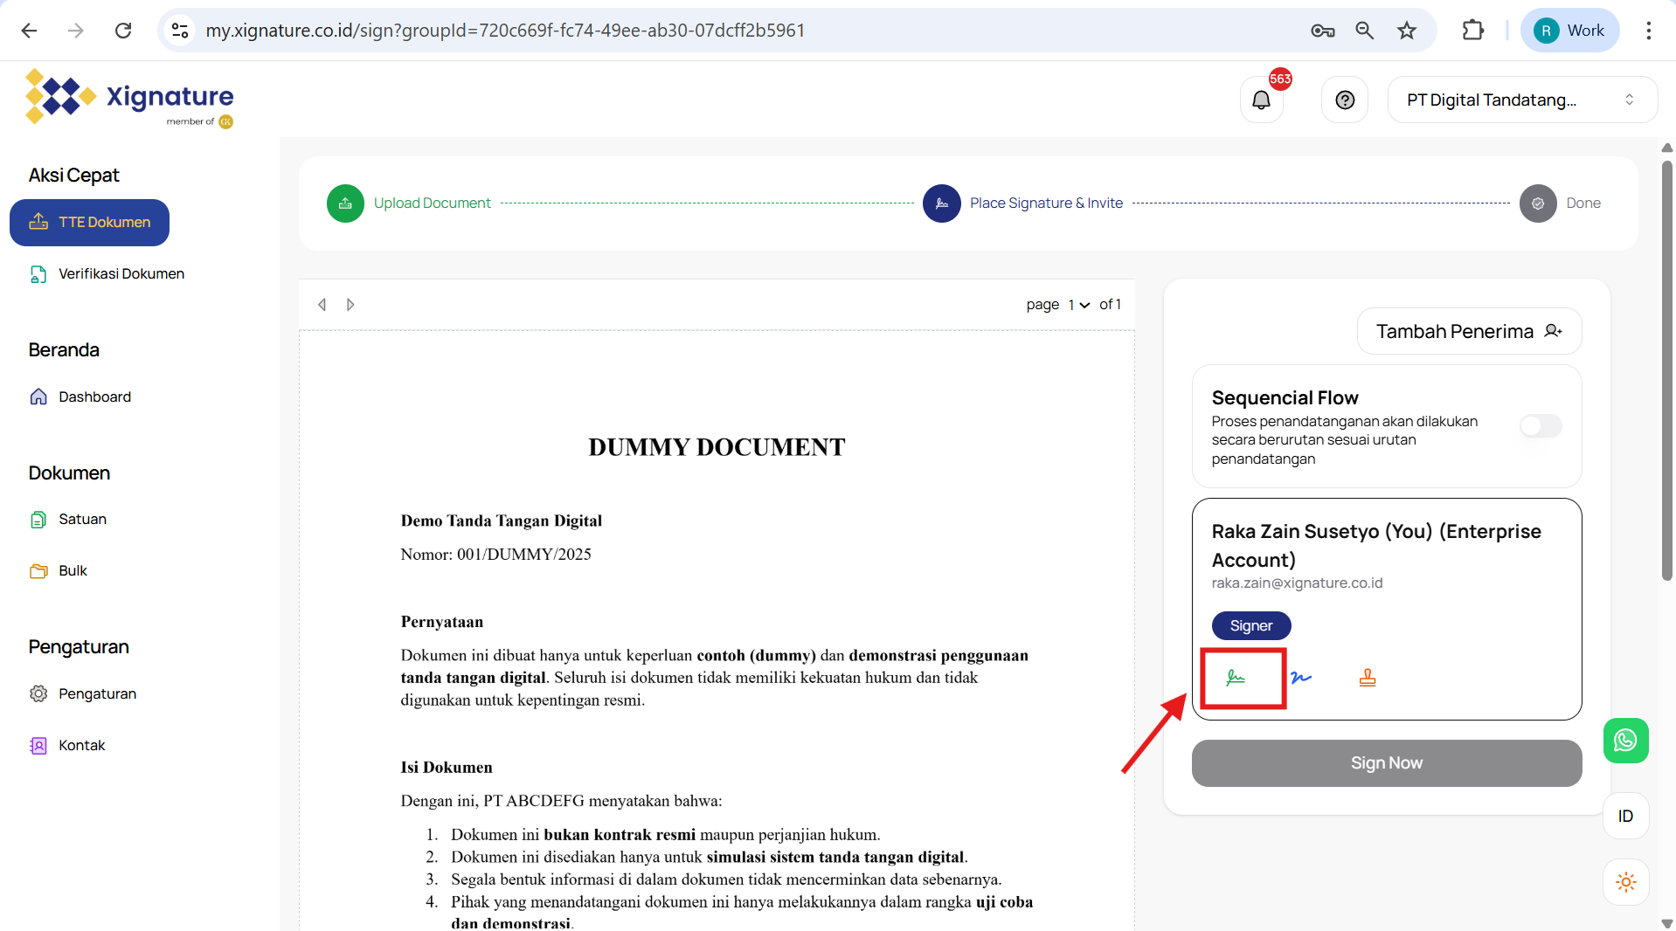Screen dimensions: 1676x931
Task: Expand the PT Digital Tandatang account selector
Action: 1521,100
